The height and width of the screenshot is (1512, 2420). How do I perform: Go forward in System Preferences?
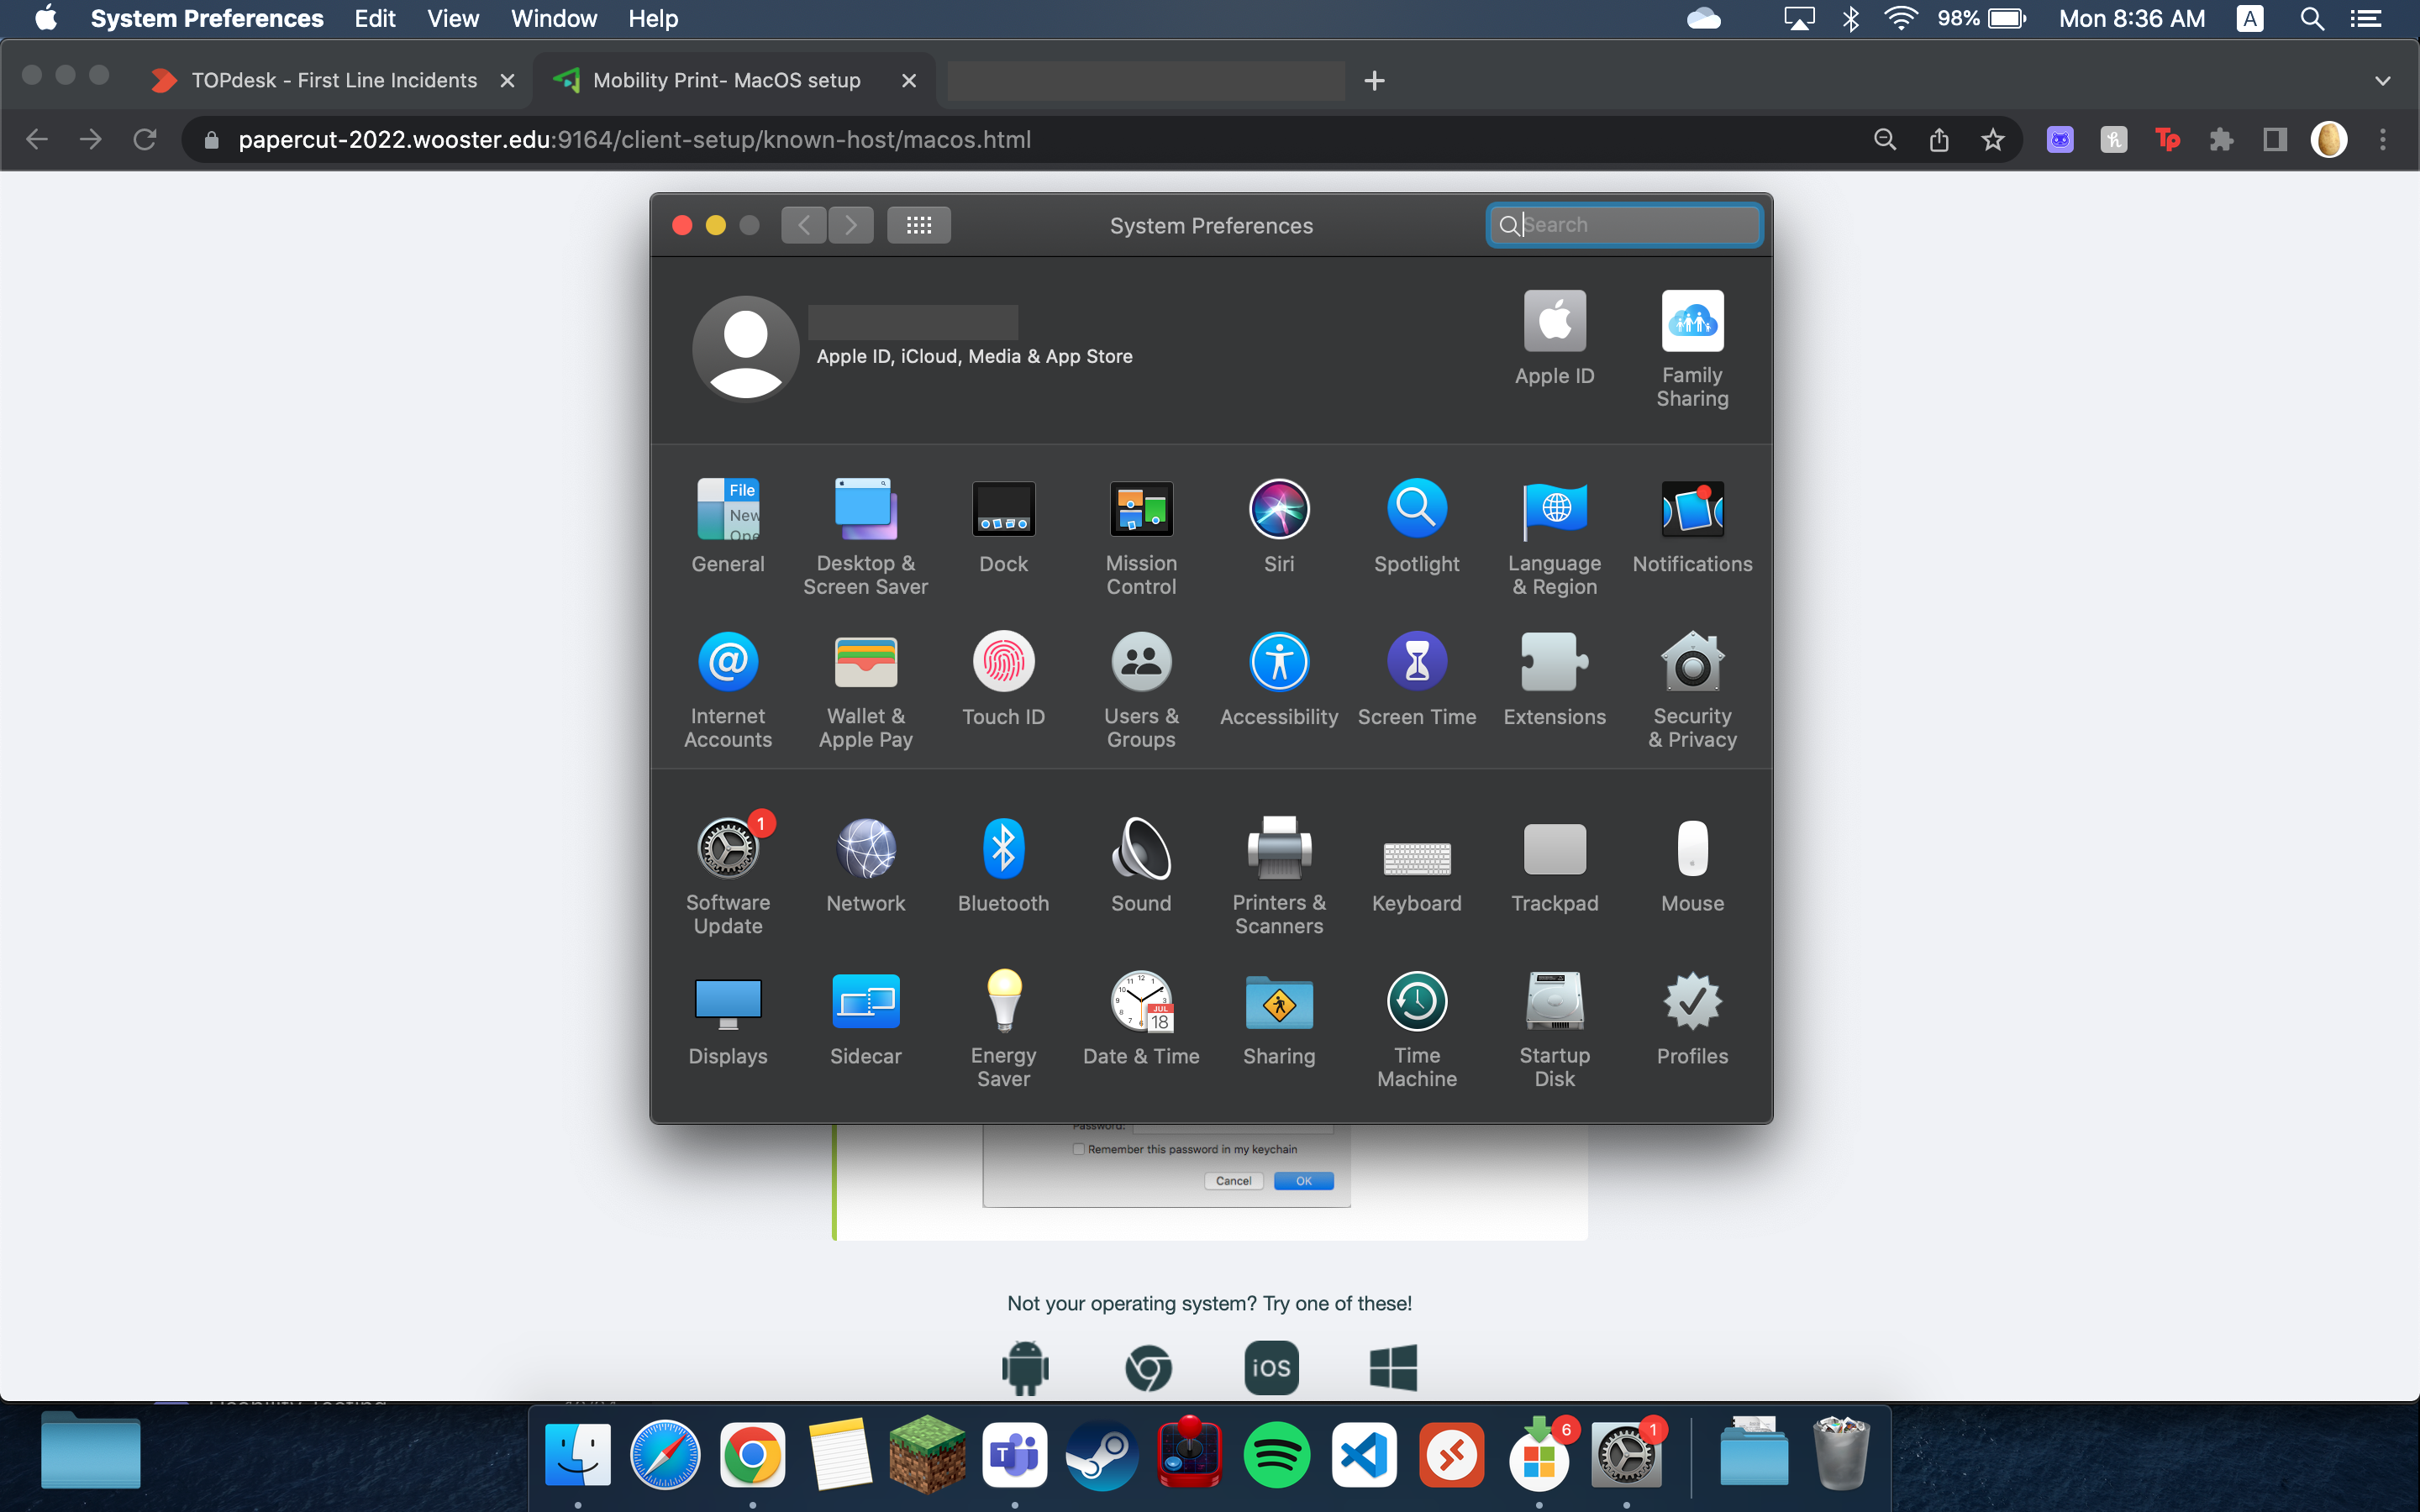pos(851,225)
